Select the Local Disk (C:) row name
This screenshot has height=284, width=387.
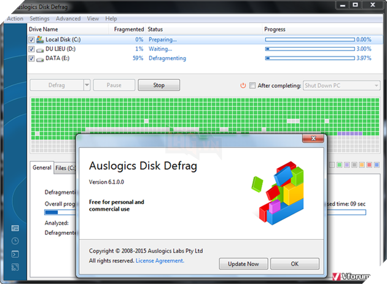click(x=63, y=40)
